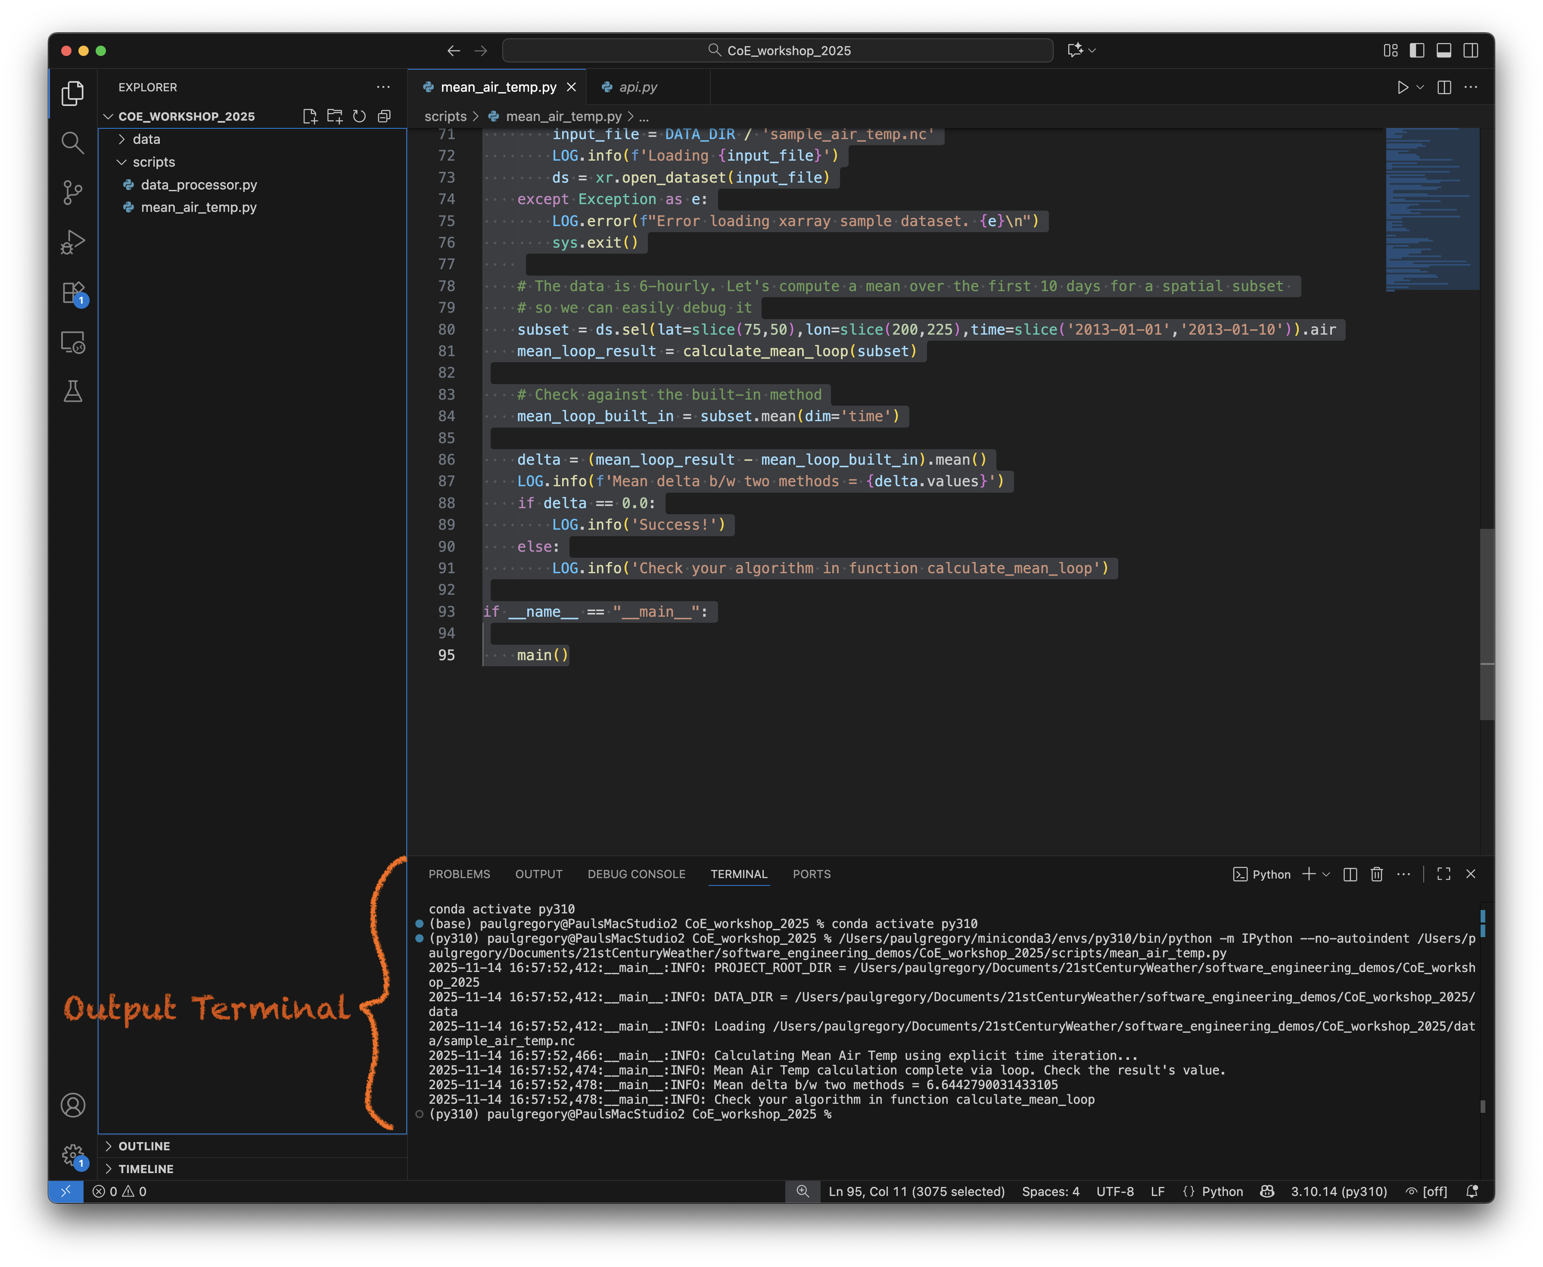Run the Python file with the play button
Screen dimensions: 1543x1267
pyautogui.click(x=1402, y=87)
